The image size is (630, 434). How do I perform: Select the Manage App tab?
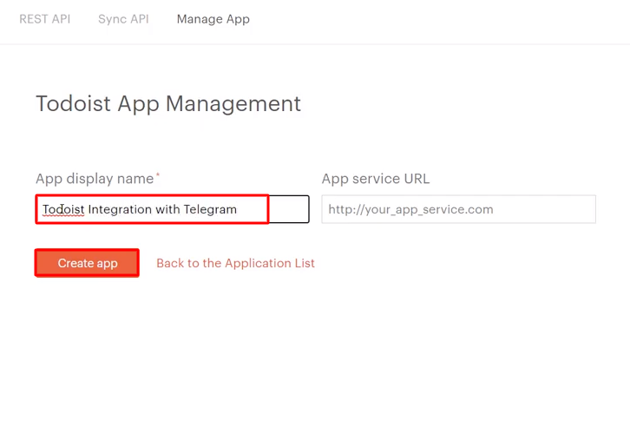213,19
